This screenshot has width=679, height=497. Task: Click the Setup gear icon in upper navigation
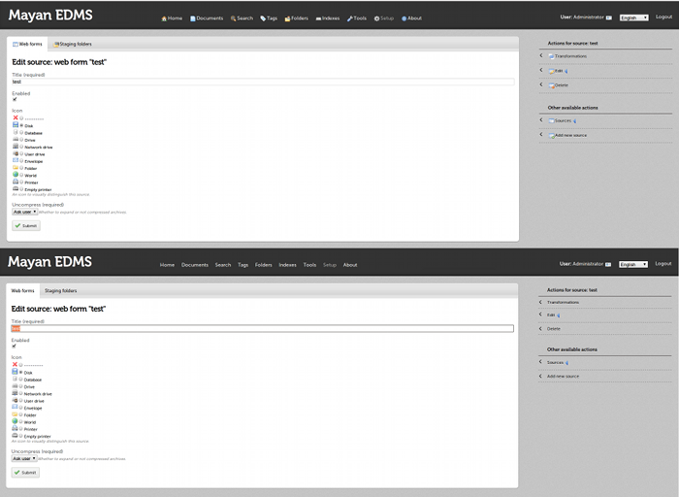tap(376, 18)
